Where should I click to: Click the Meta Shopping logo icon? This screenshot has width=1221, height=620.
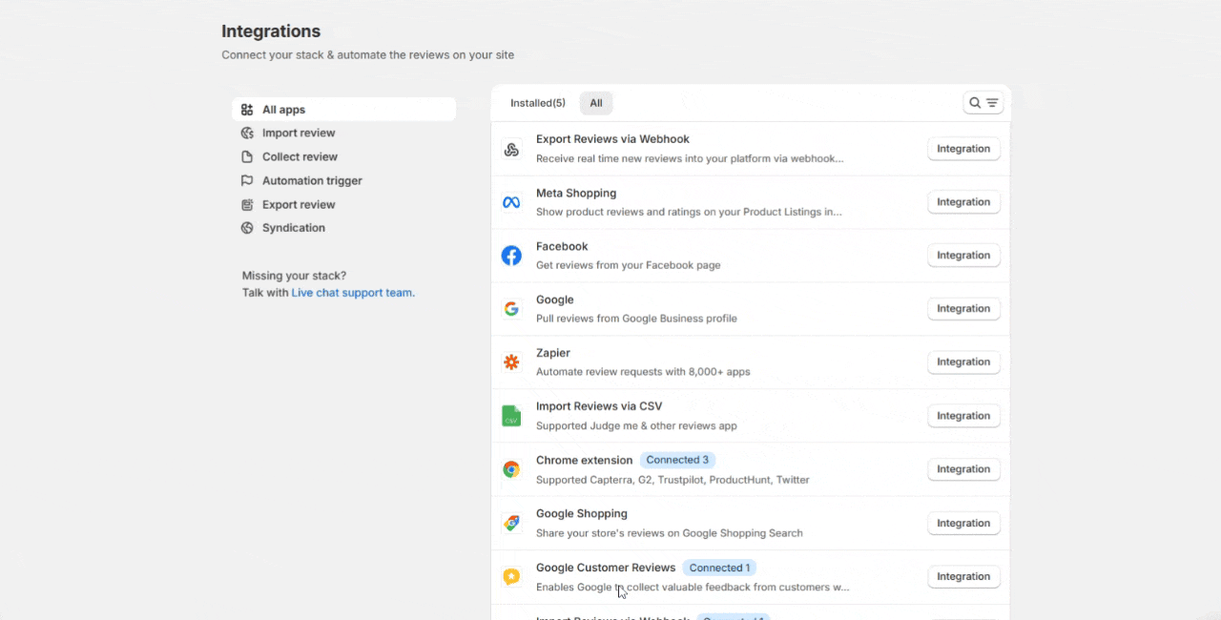[511, 202]
